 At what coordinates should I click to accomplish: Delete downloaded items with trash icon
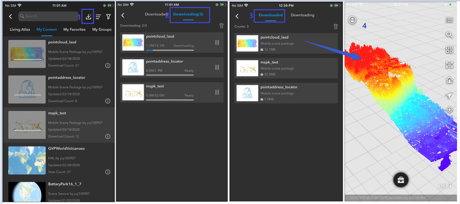[x=336, y=26]
